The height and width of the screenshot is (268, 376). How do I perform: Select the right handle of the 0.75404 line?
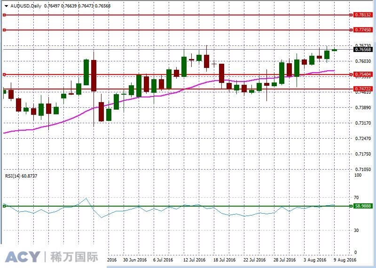(351, 74)
